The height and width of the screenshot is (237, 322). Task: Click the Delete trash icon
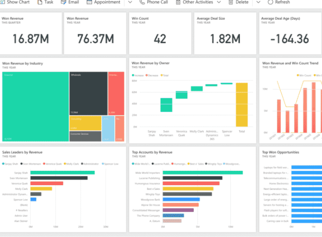tap(231, 2)
